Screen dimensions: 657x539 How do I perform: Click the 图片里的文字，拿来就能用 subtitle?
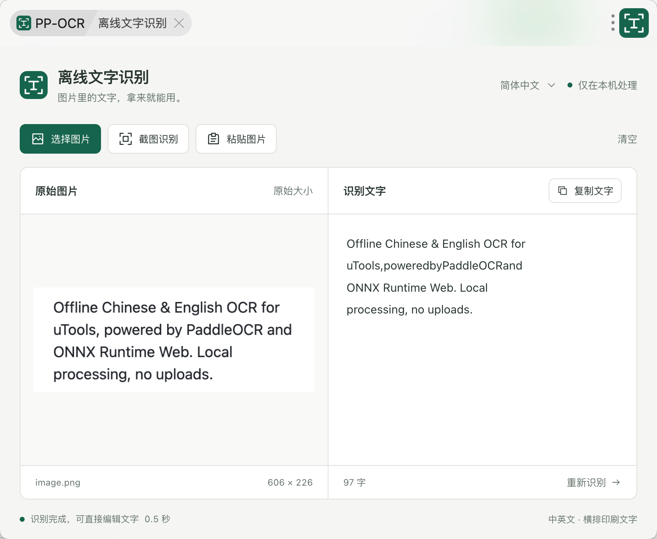click(120, 98)
